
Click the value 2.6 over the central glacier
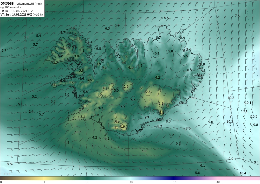click(x=126, y=87)
